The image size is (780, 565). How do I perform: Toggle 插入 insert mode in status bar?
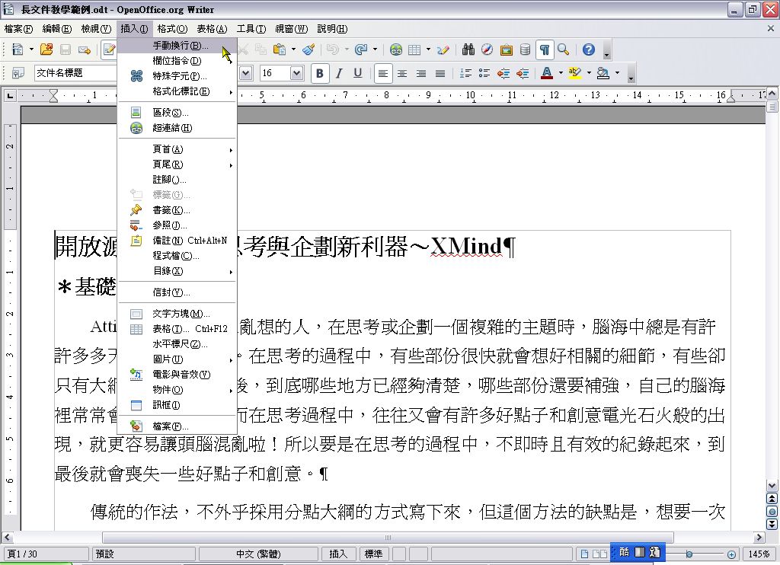coord(338,554)
